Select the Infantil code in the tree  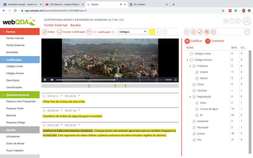click(204, 72)
